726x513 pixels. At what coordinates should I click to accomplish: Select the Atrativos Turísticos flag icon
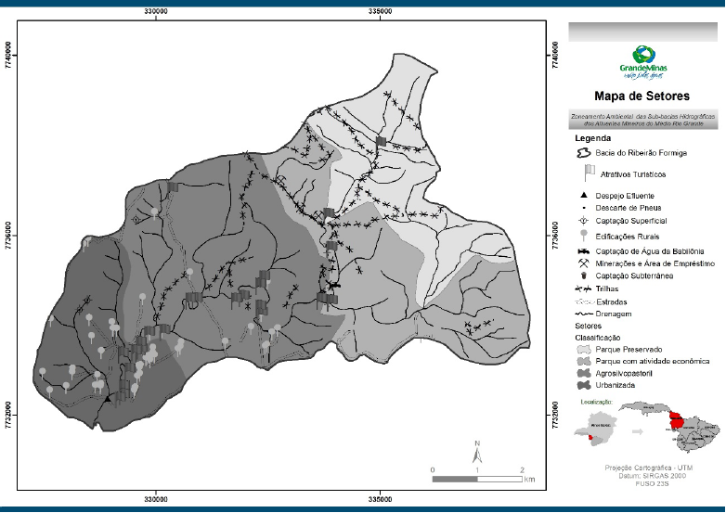coord(587,173)
